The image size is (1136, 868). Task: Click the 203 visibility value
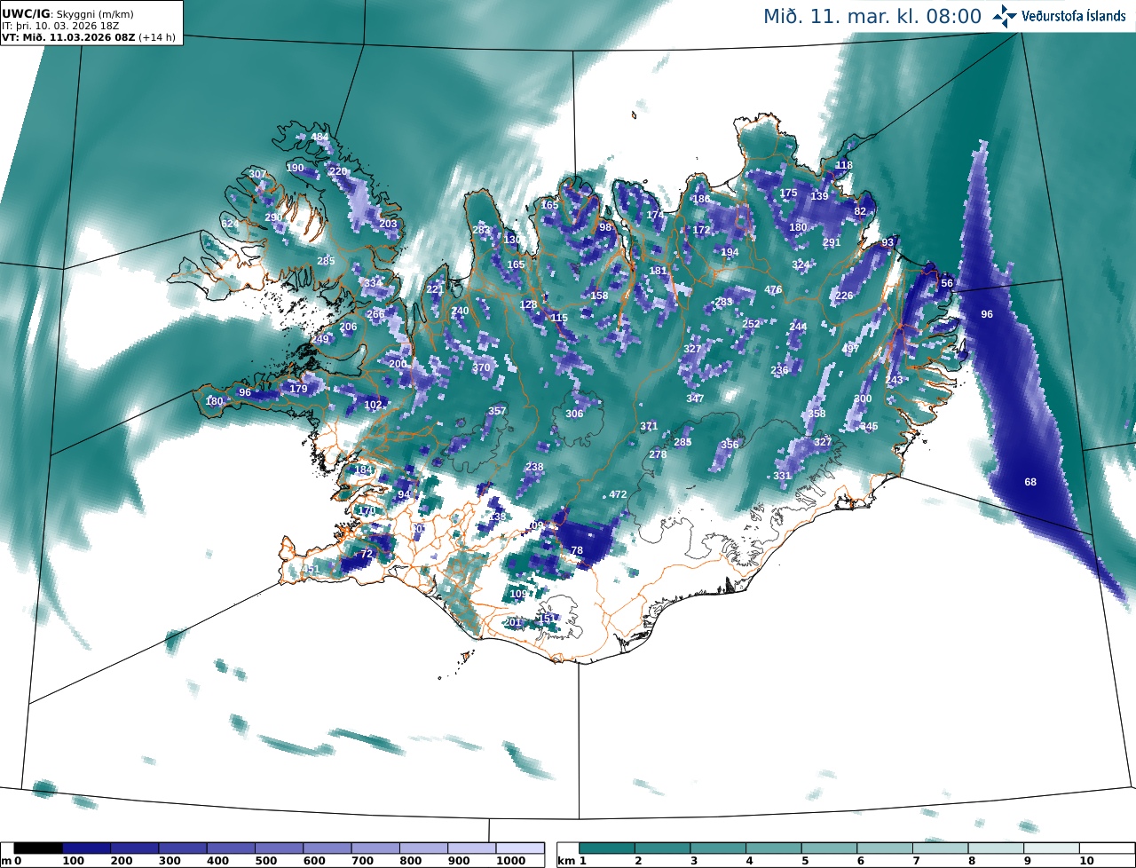(x=388, y=224)
